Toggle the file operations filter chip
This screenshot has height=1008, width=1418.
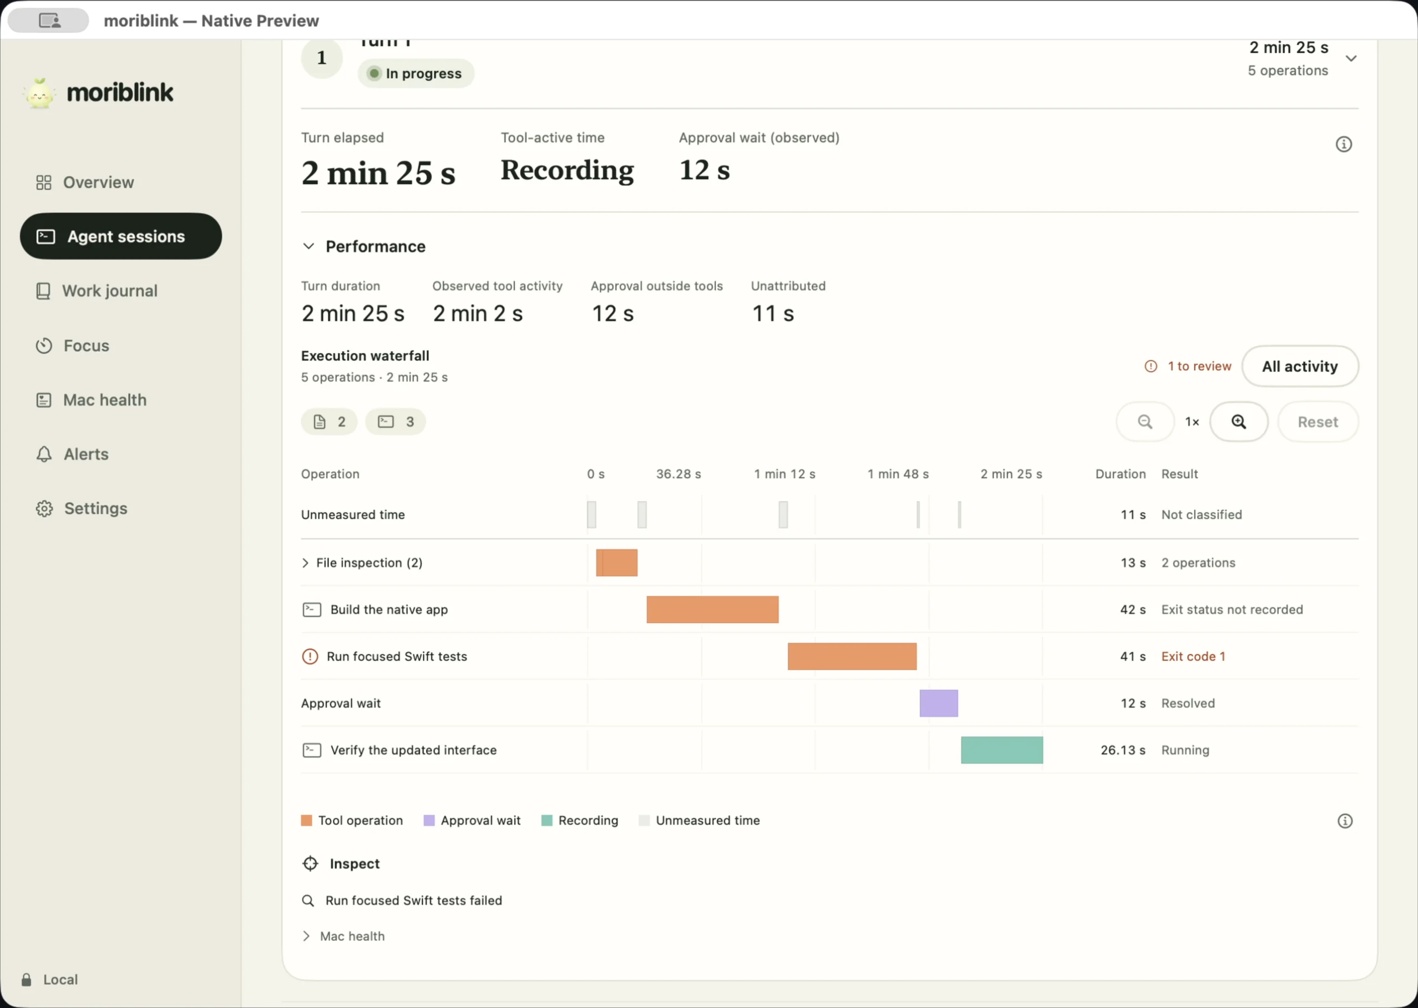point(330,422)
